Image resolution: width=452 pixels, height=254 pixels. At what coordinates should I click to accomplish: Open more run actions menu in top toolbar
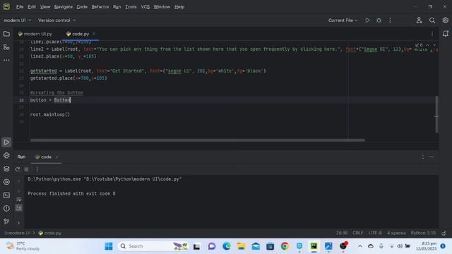390,20
